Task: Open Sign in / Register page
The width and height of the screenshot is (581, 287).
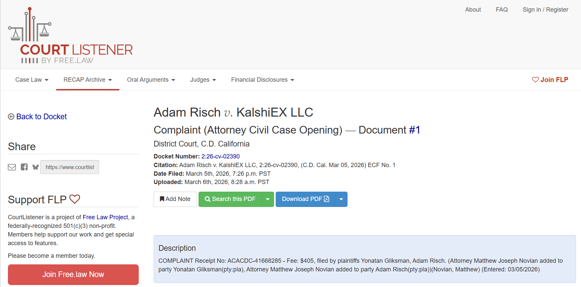Action: [x=545, y=10]
